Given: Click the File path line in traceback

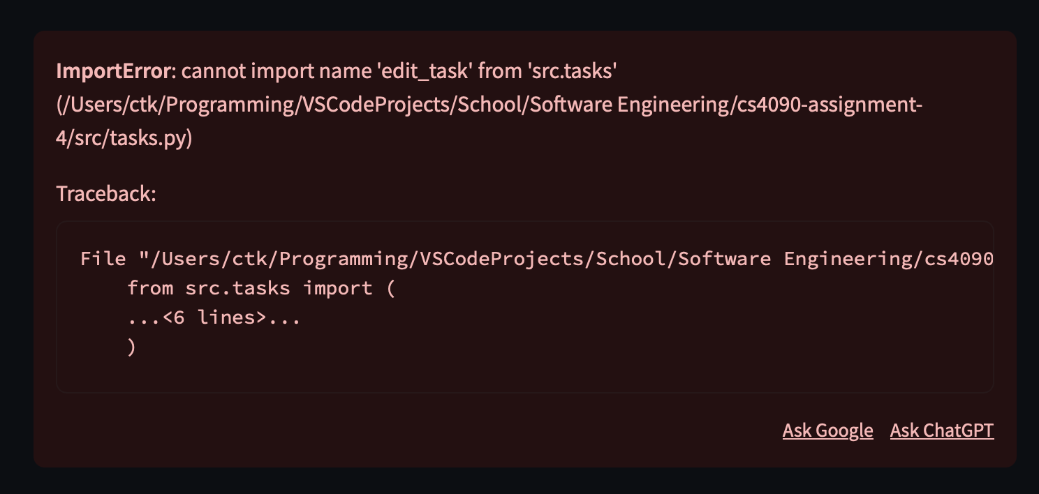Looking at the screenshot, I should [537, 259].
